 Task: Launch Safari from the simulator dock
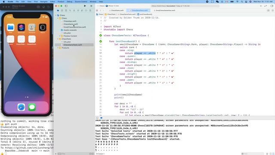click(21, 107)
